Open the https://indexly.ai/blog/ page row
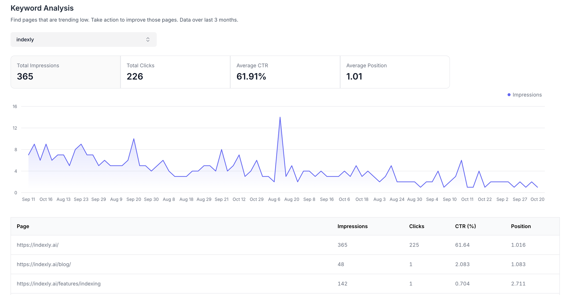The image size is (562, 295). click(285, 264)
